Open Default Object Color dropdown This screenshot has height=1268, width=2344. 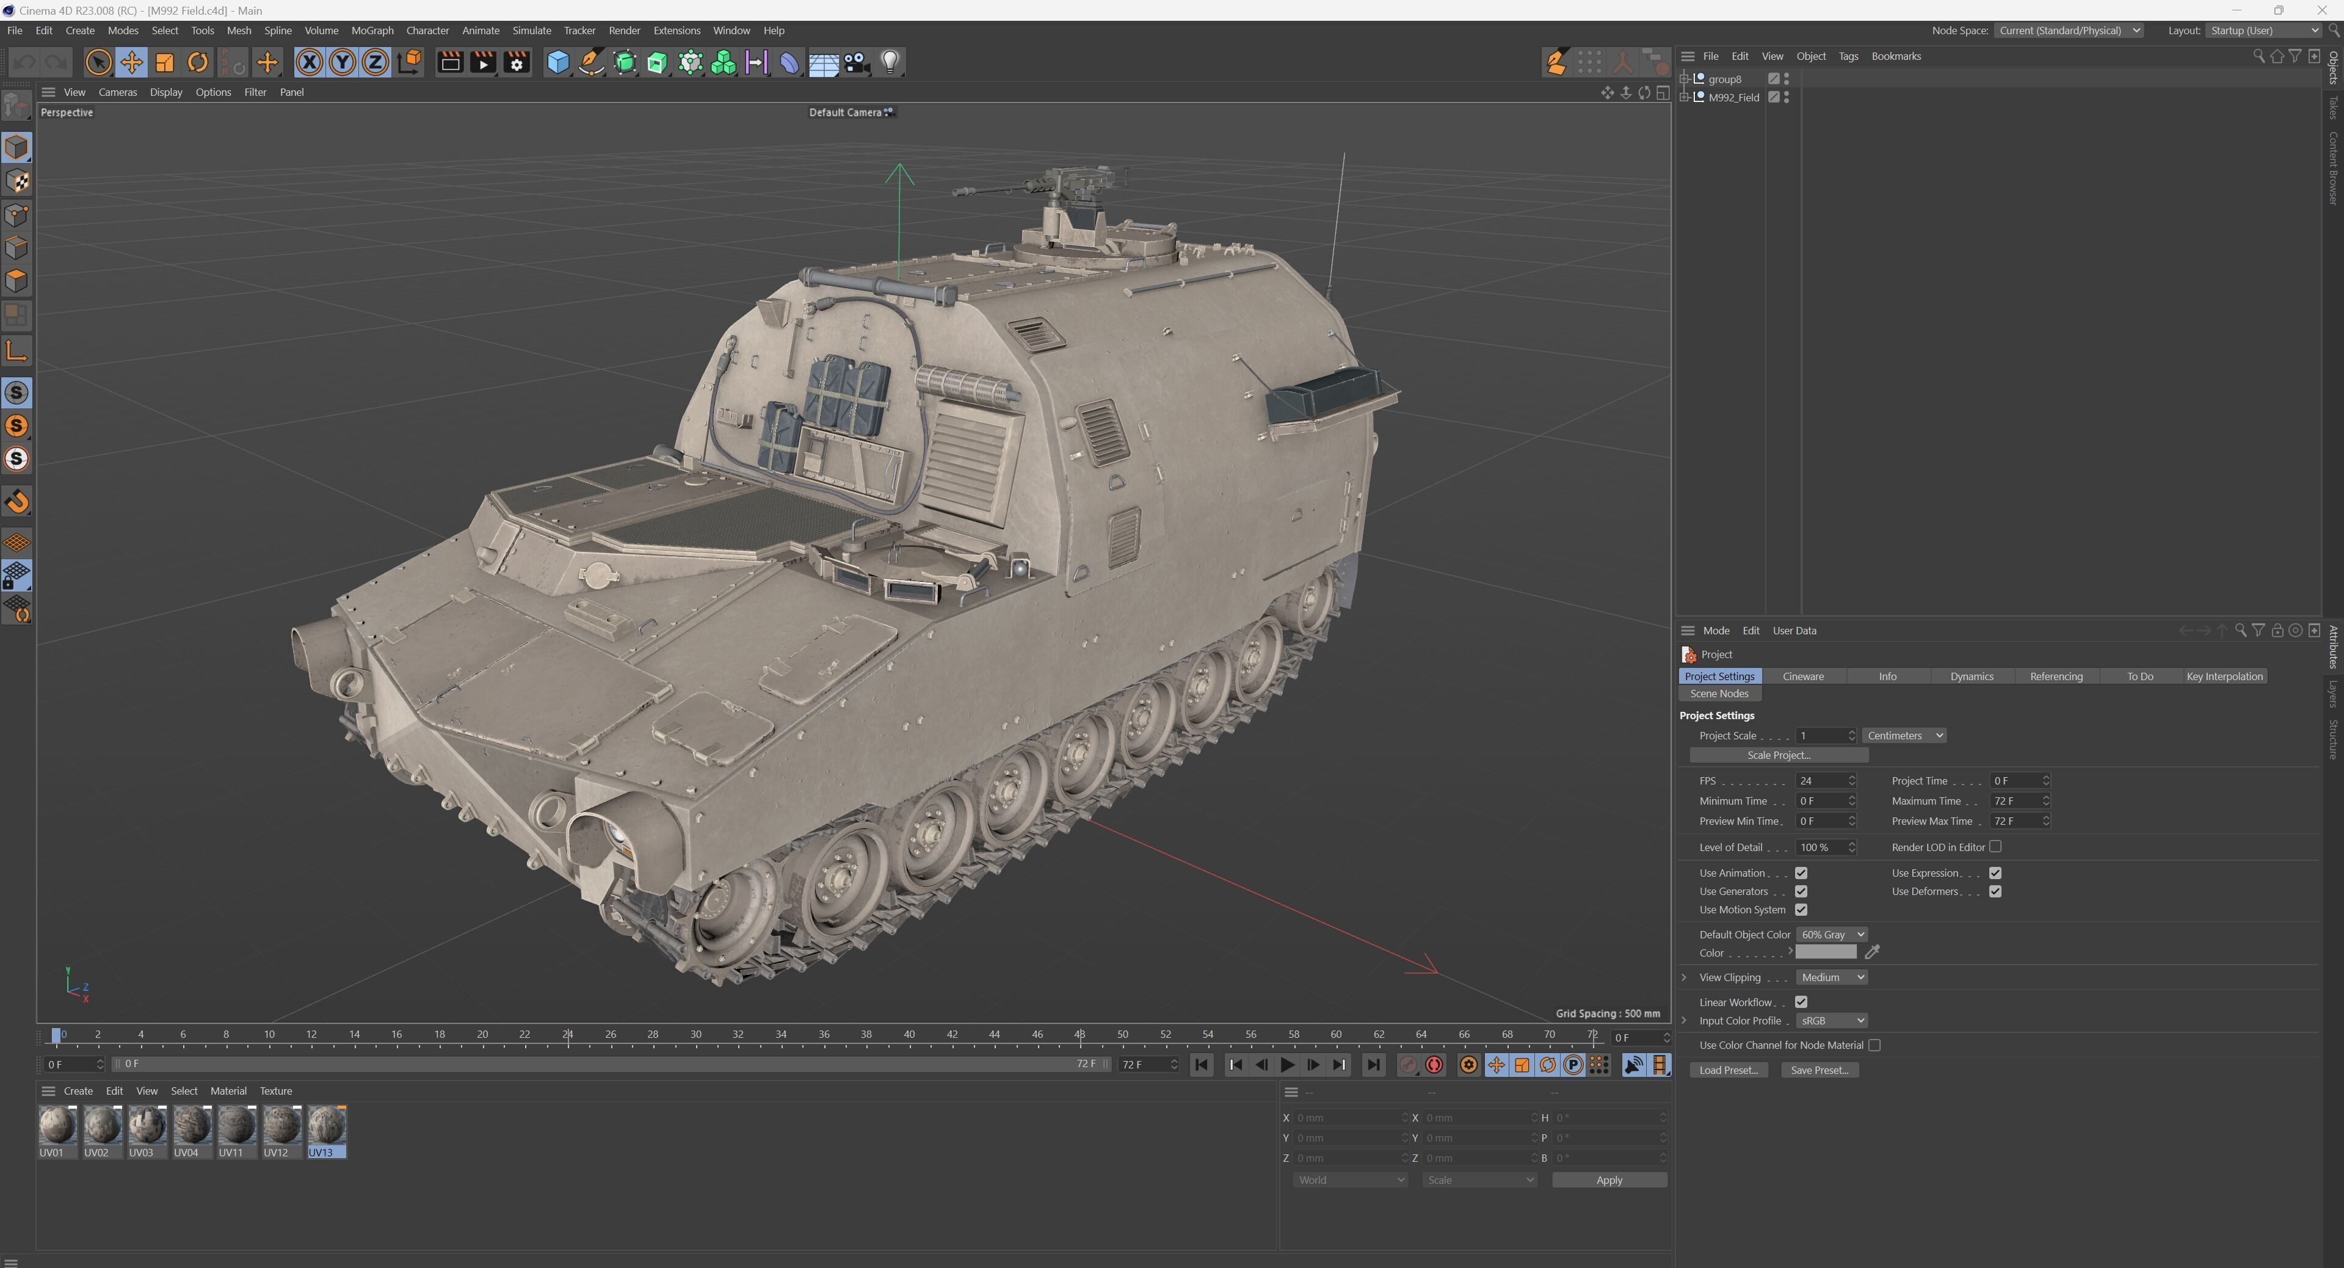point(1832,935)
